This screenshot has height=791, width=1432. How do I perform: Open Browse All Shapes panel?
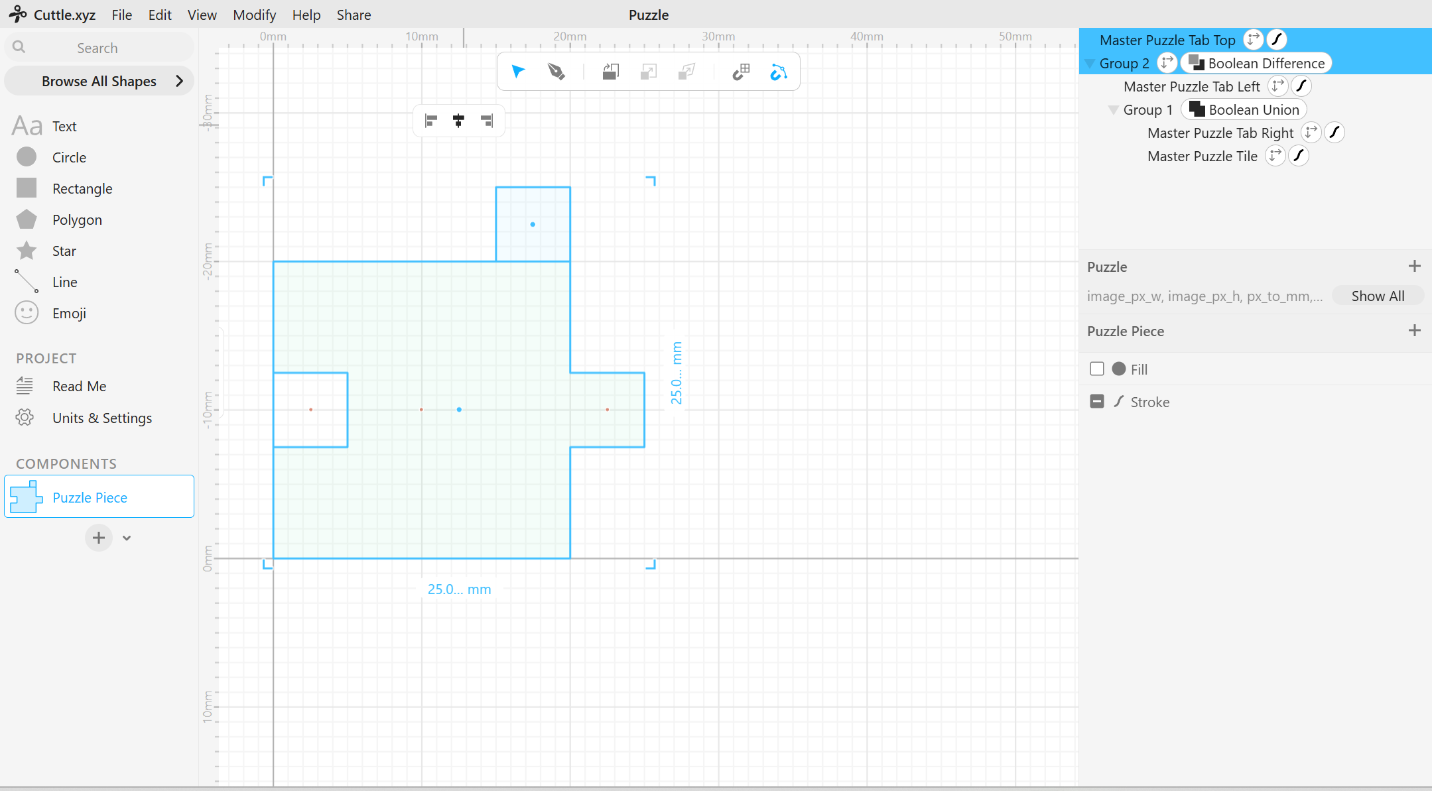[99, 81]
